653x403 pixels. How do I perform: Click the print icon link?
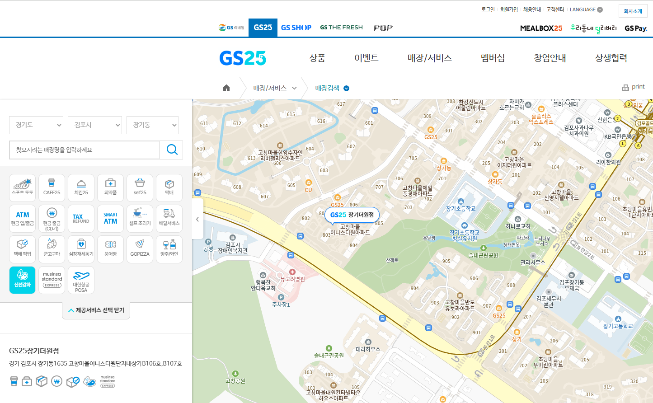(x=633, y=87)
